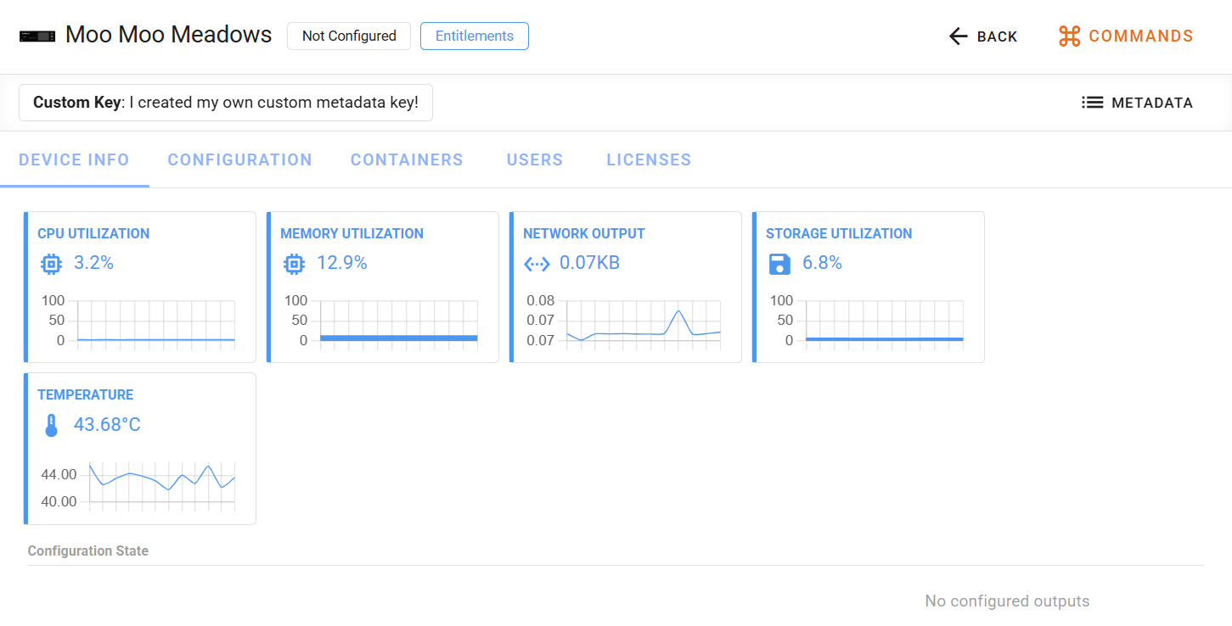
Task: Click the thermometer icon in Temperature card
Action: click(x=51, y=425)
